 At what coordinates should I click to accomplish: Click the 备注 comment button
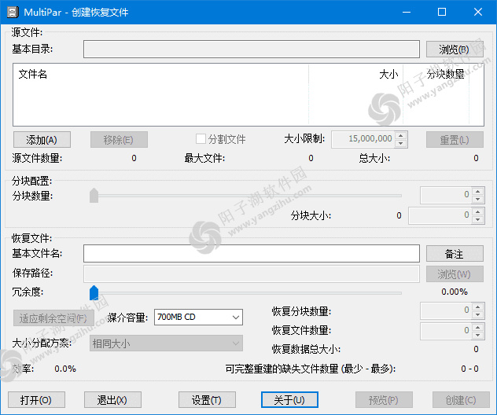pyautogui.click(x=455, y=253)
